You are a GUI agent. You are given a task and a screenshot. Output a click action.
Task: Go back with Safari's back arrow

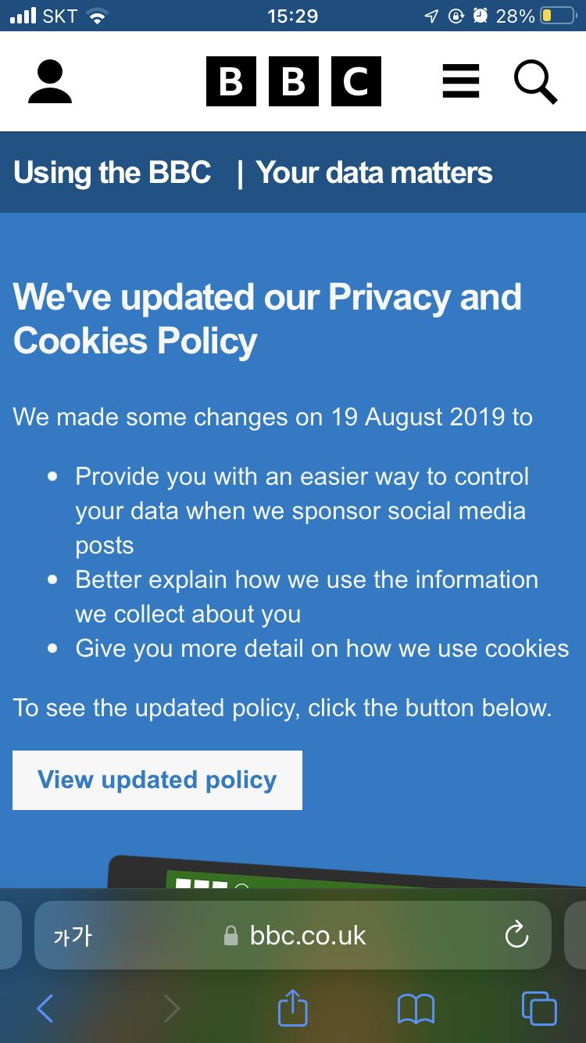point(45,1008)
